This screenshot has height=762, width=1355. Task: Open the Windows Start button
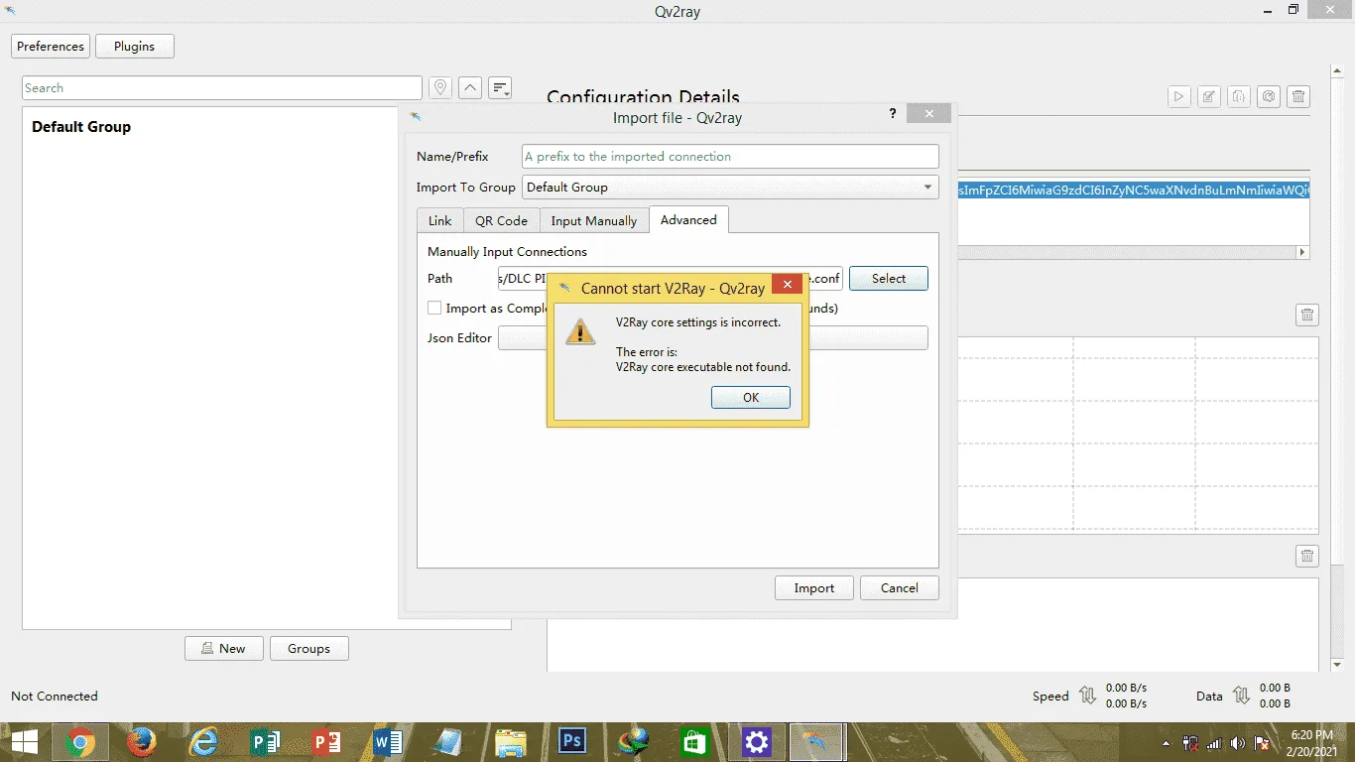pos(24,742)
